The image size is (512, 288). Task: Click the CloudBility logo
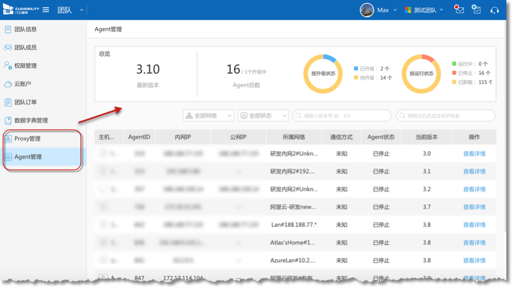tap(19, 10)
